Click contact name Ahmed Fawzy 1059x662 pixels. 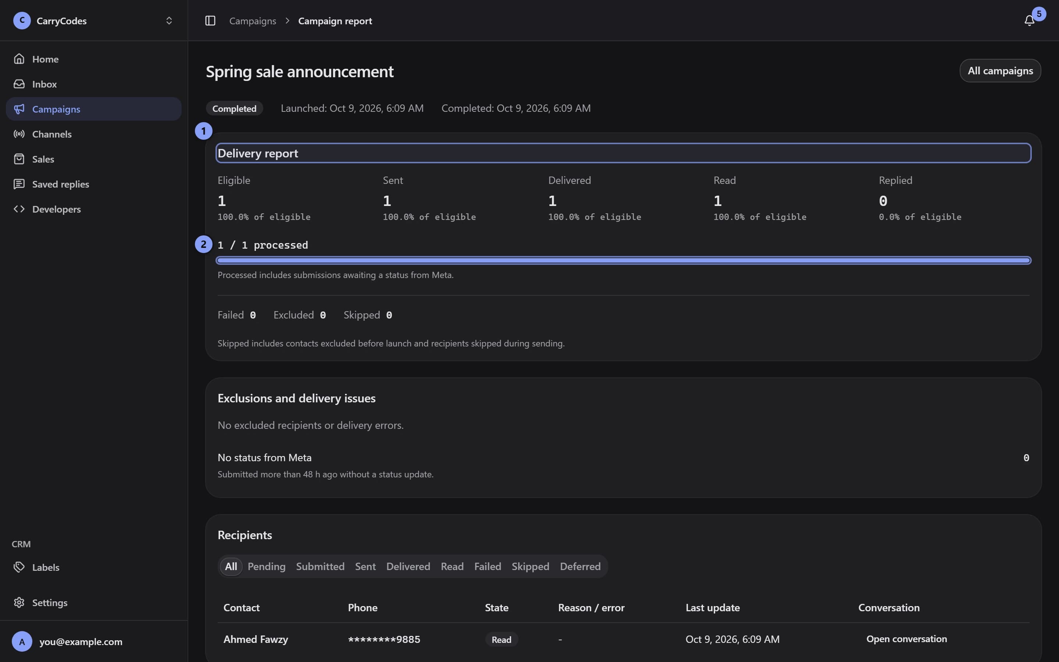[x=256, y=639]
